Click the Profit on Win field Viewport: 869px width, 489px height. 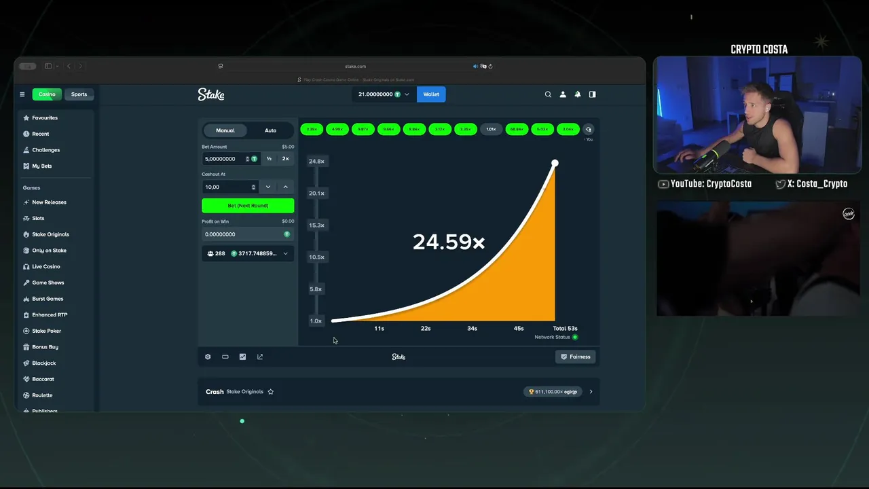[248, 234]
